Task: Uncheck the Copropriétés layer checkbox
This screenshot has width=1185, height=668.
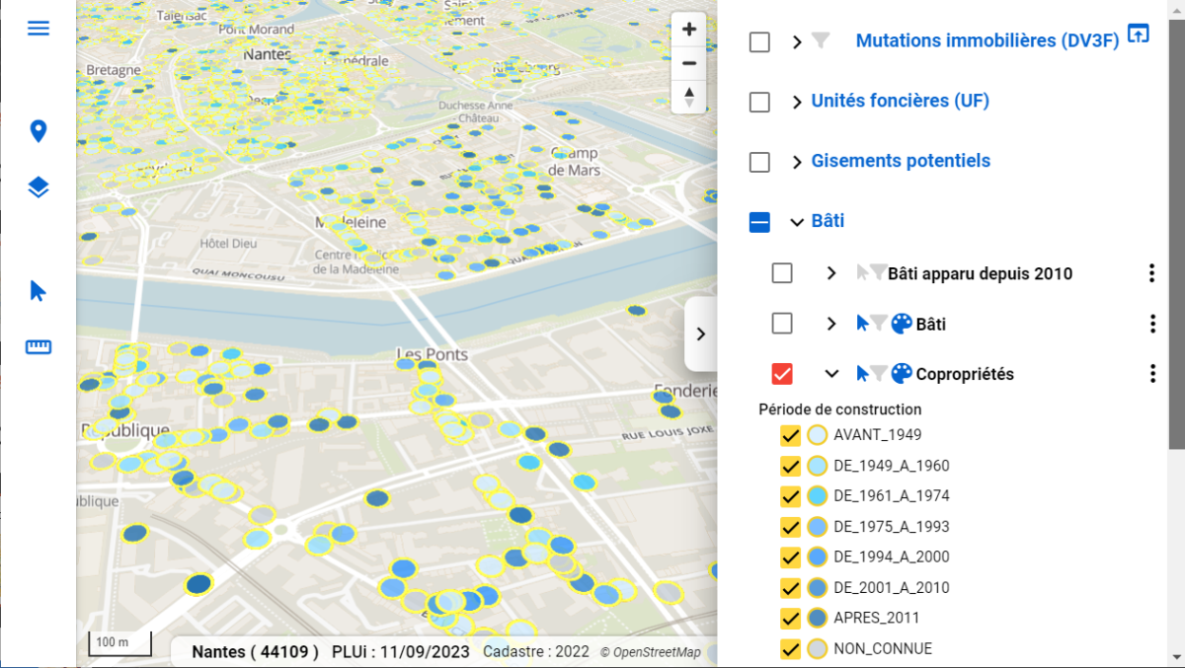Action: click(x=782, y=374)
